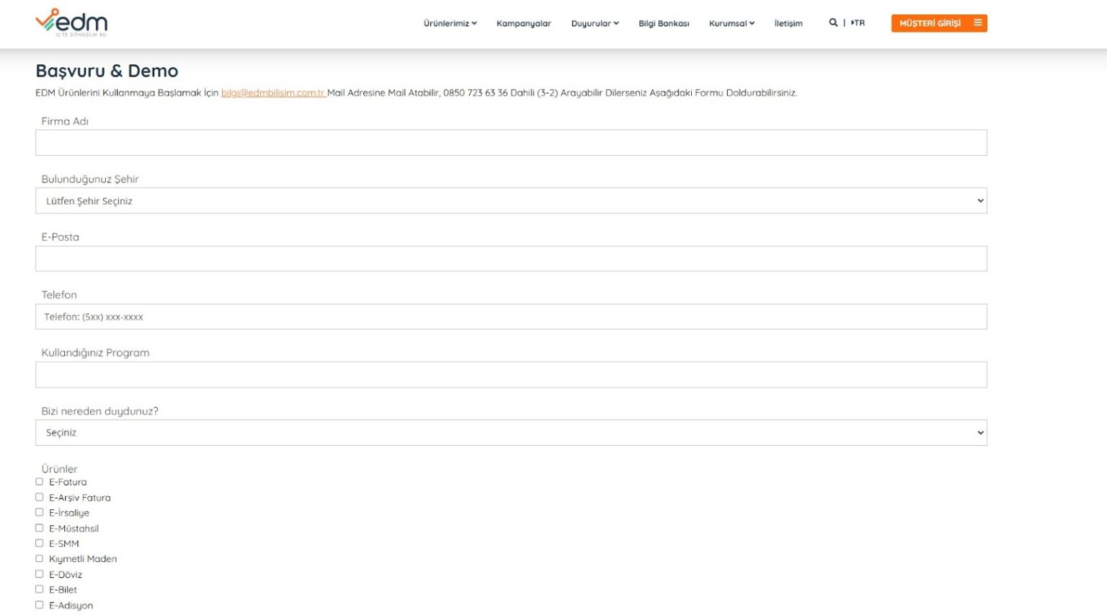Screen dimensions: 1107x616
Task: Click the EDM logo in header
Action: click(x=71, y=23)
